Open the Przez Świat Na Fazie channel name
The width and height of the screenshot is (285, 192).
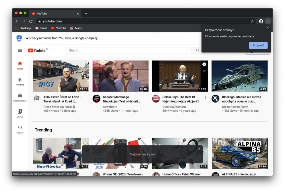click(58, 107)
